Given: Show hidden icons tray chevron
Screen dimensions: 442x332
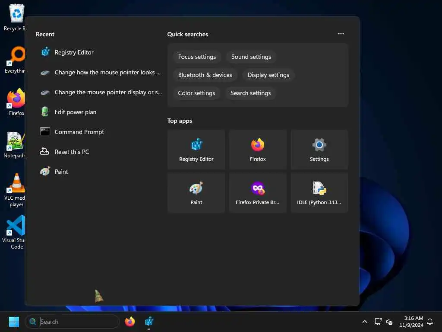Looking at the screenshot, I should click(x=364, y=322).
